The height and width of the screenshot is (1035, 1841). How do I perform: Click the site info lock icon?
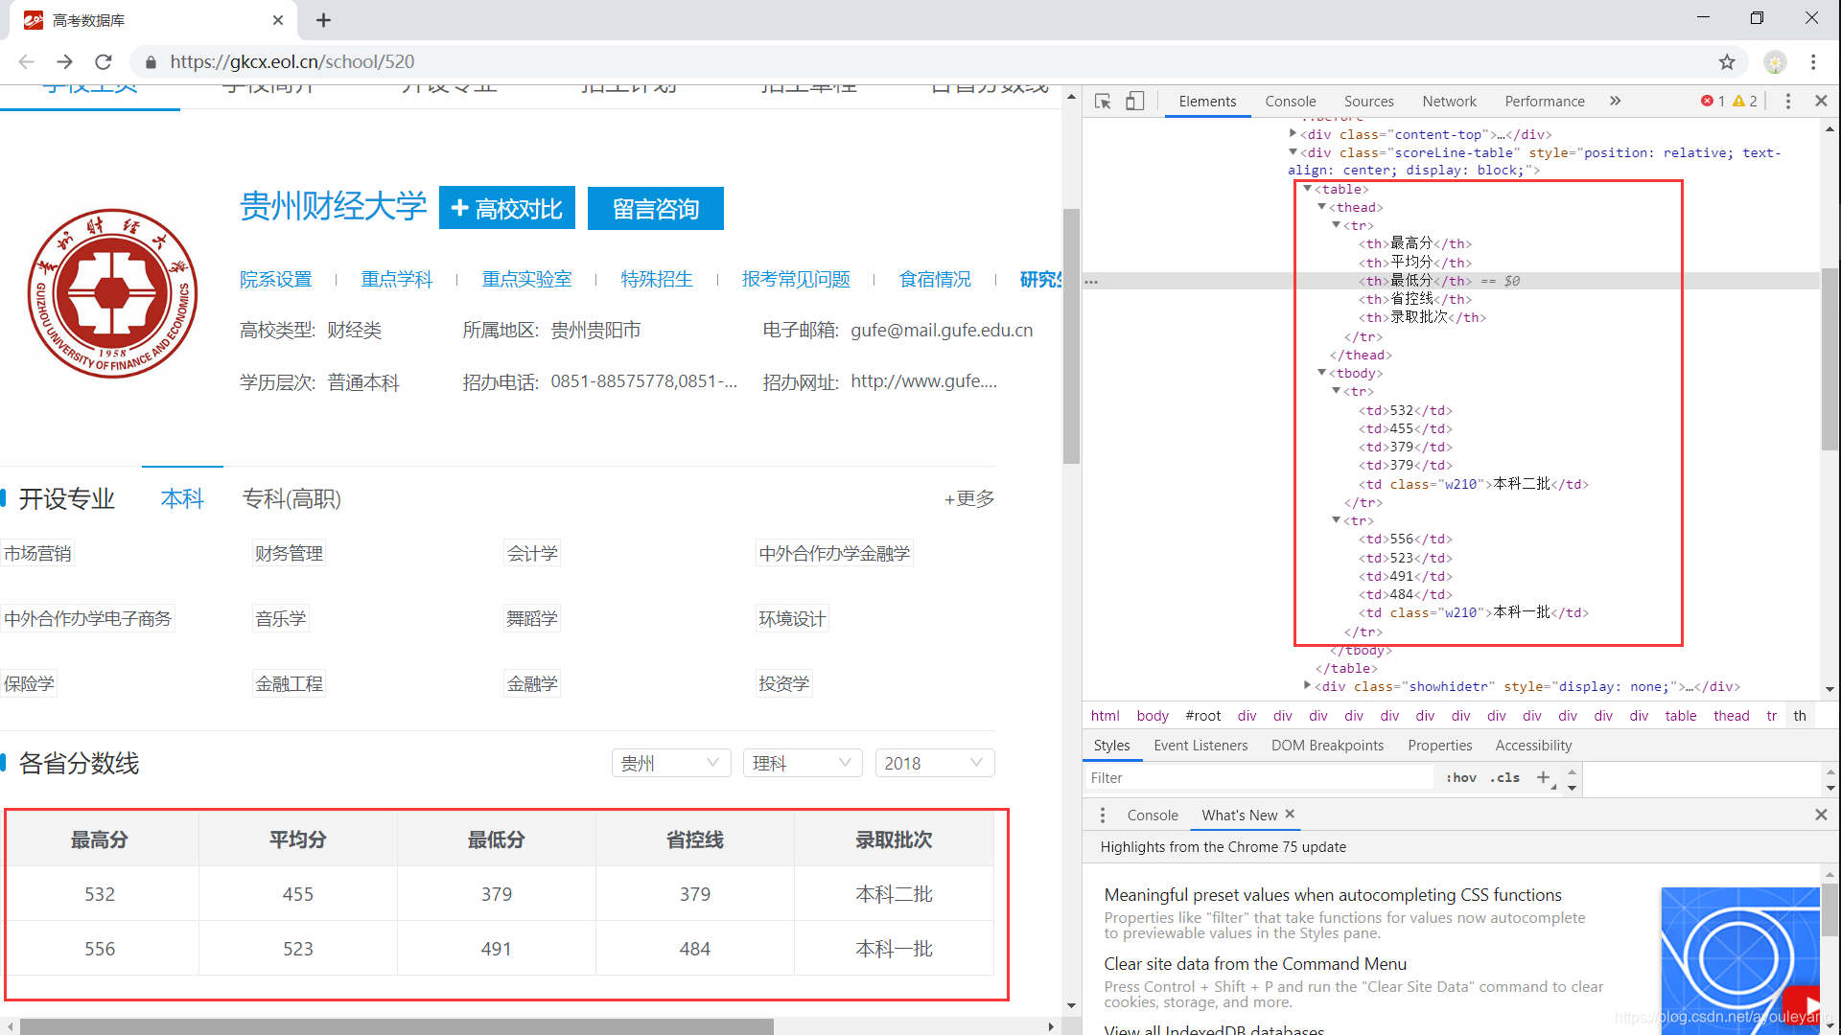click(151, 62)
